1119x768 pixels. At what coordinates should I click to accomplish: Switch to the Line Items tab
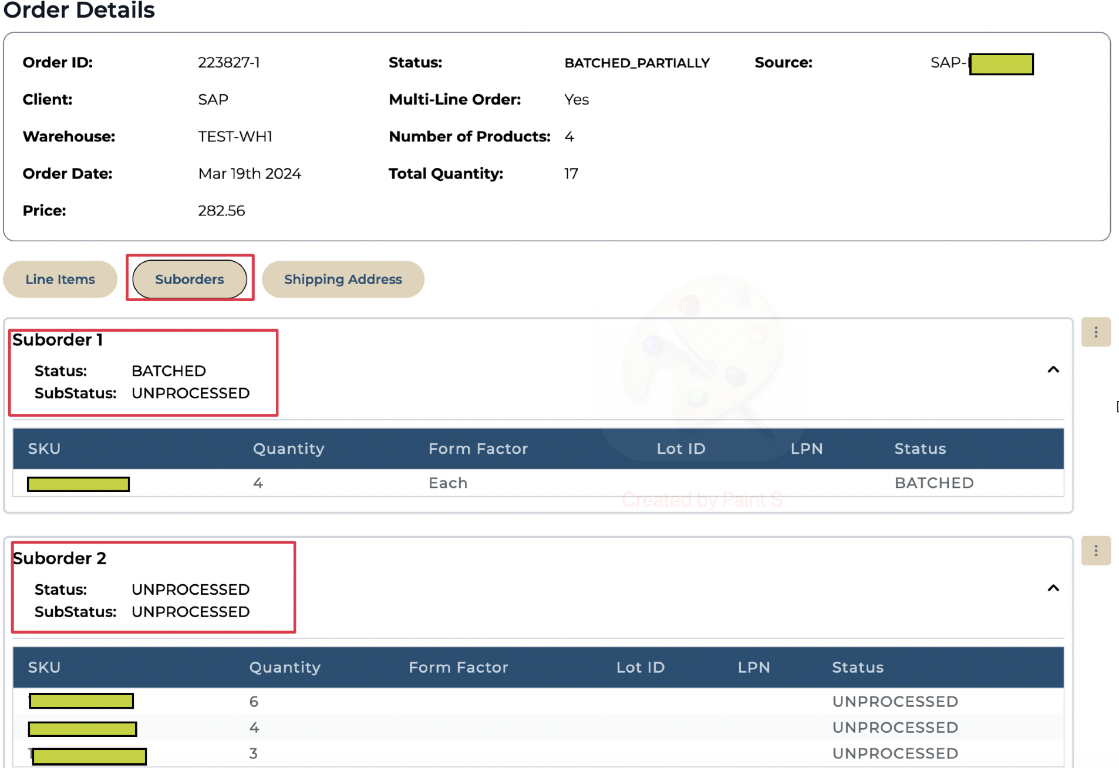click(x=60, y=279)
